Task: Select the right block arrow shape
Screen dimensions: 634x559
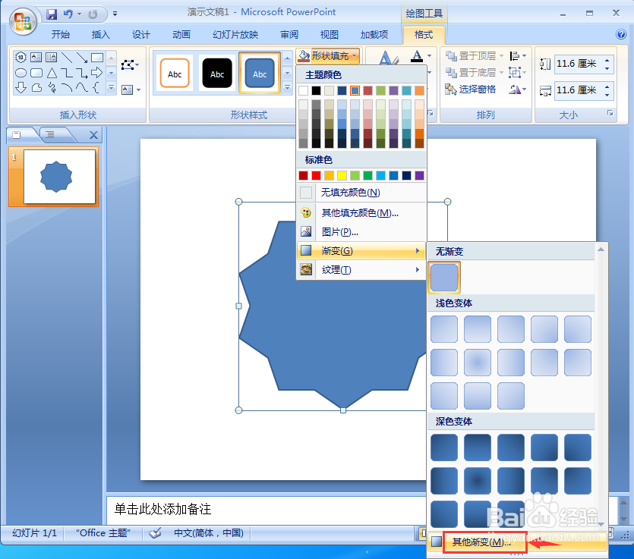Action: click(97, 73)
